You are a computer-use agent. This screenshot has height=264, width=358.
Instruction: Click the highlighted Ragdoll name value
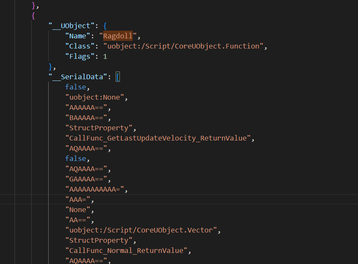pos(118,36)
